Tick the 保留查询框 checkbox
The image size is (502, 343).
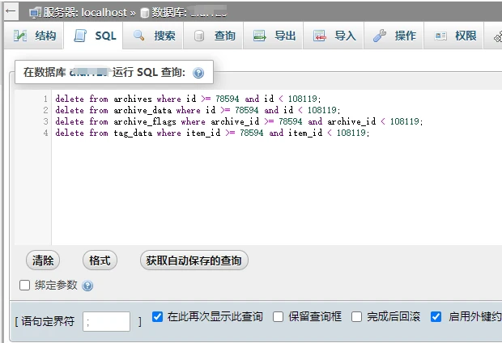click(279, 316)
